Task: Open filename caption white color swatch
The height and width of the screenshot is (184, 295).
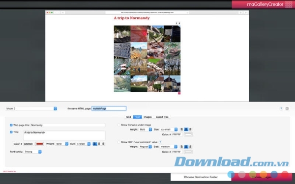Action: pyautogui.click(x=188, y=134)
